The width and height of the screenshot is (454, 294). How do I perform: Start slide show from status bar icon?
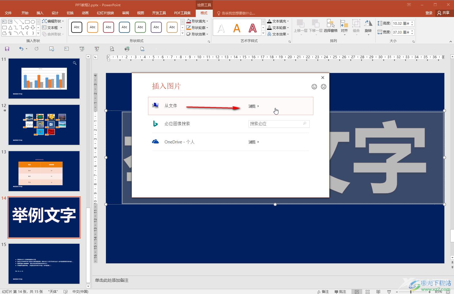click(x=389, y=291)
